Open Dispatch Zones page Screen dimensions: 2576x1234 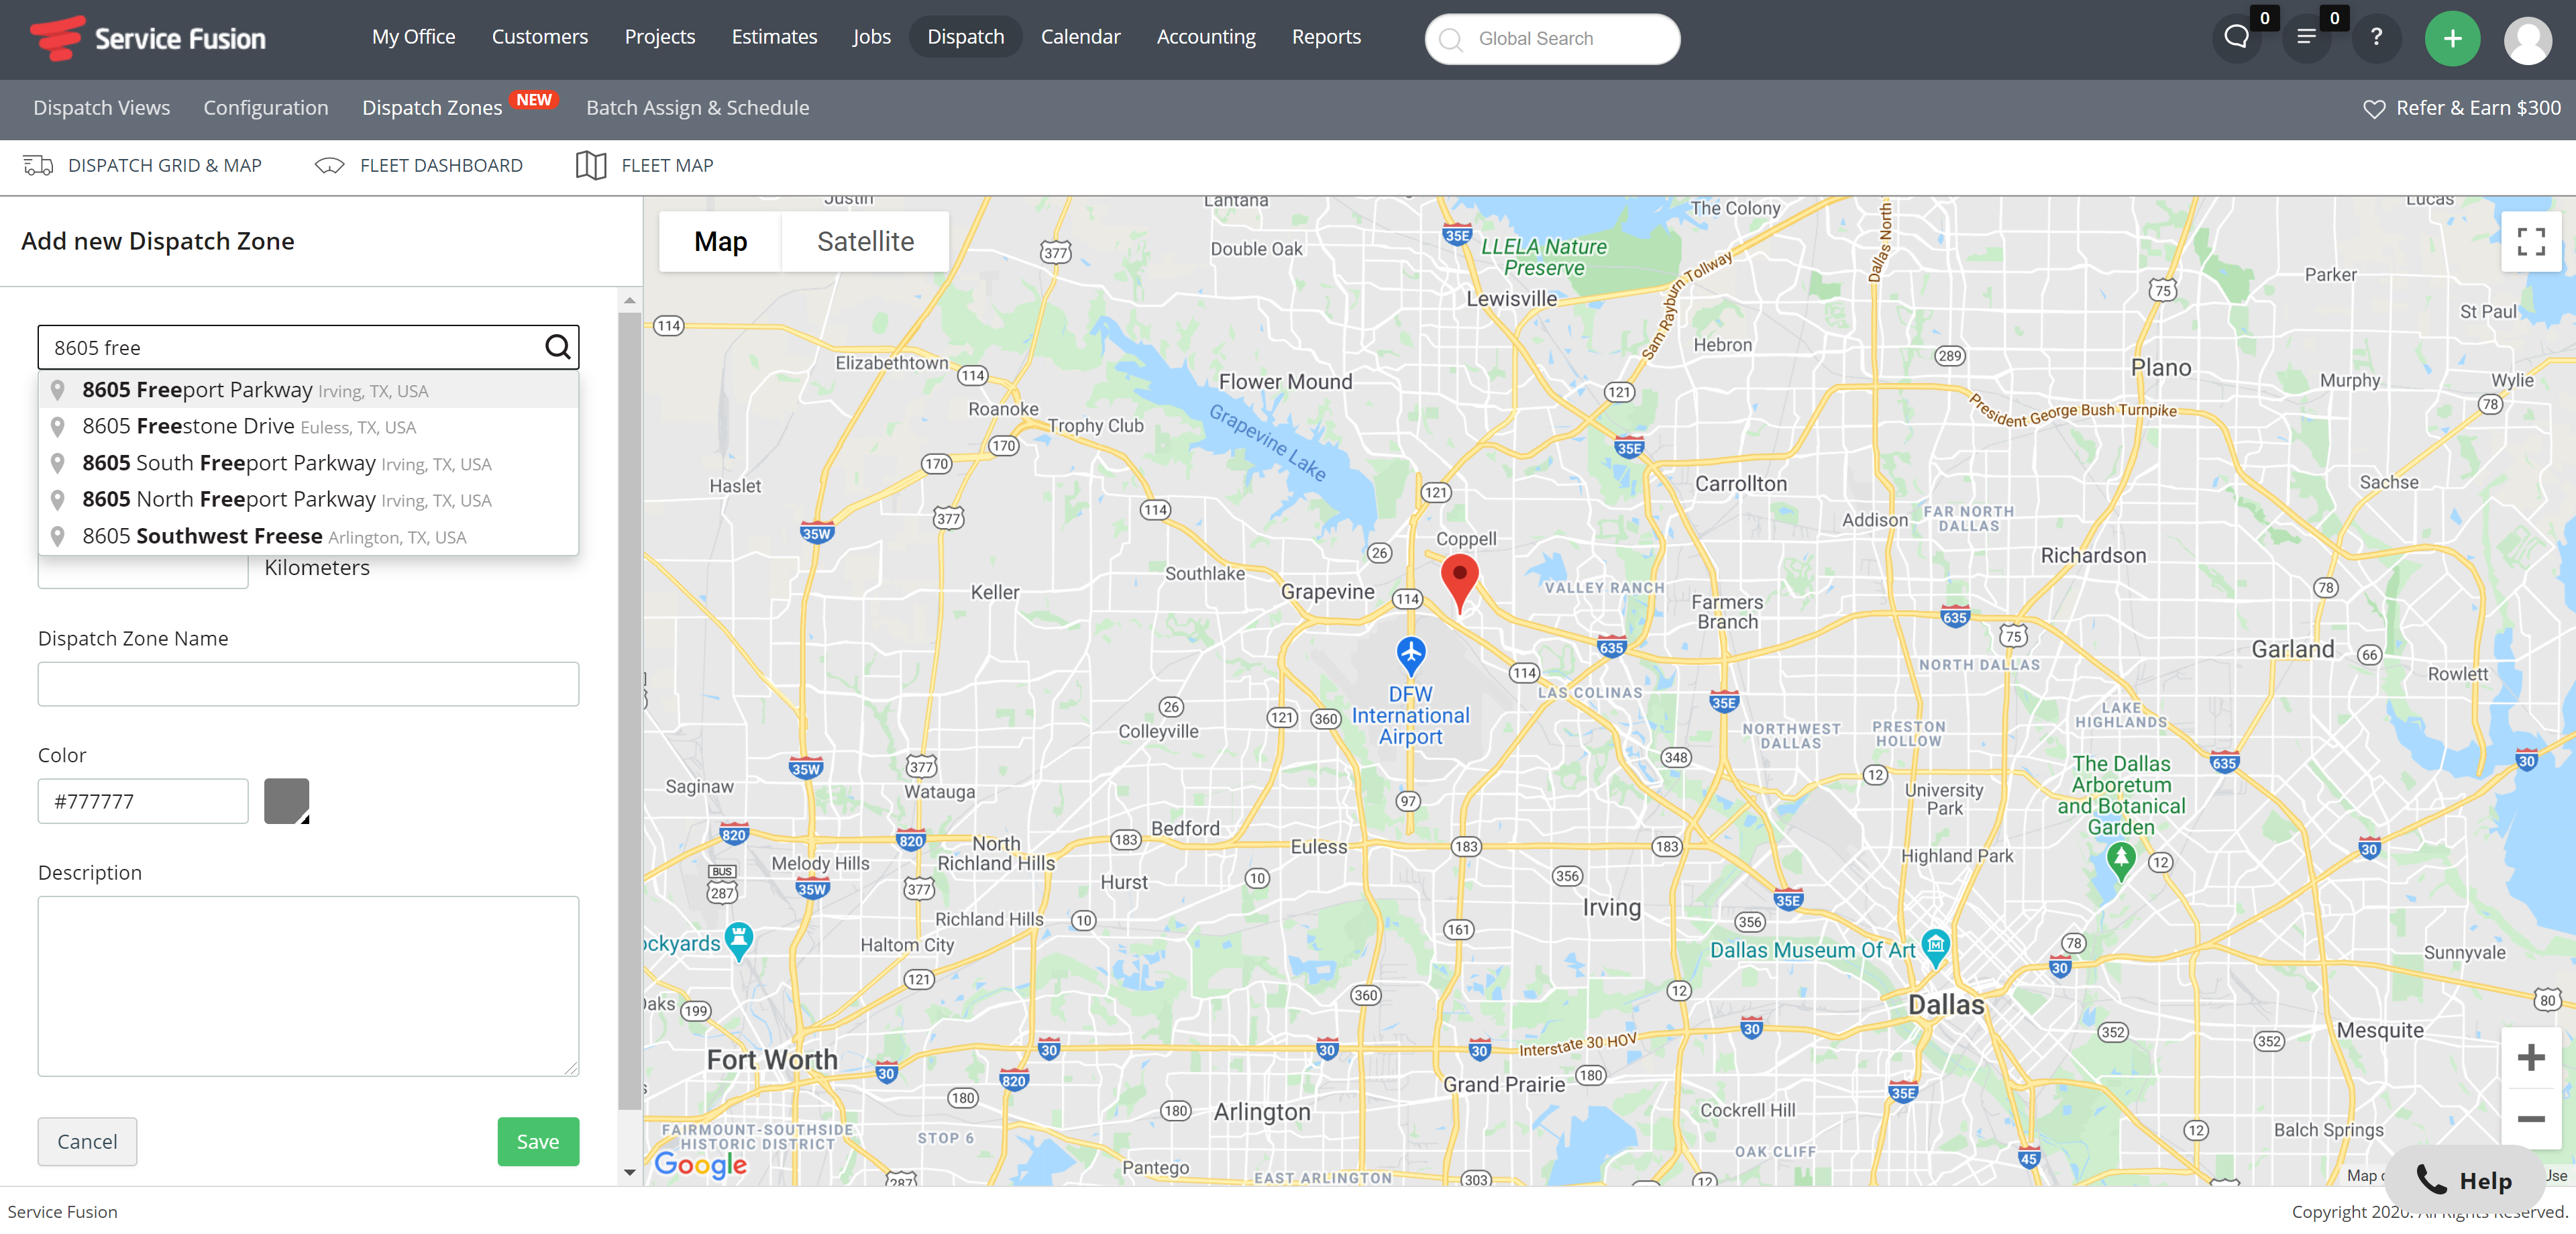(432, 108)
